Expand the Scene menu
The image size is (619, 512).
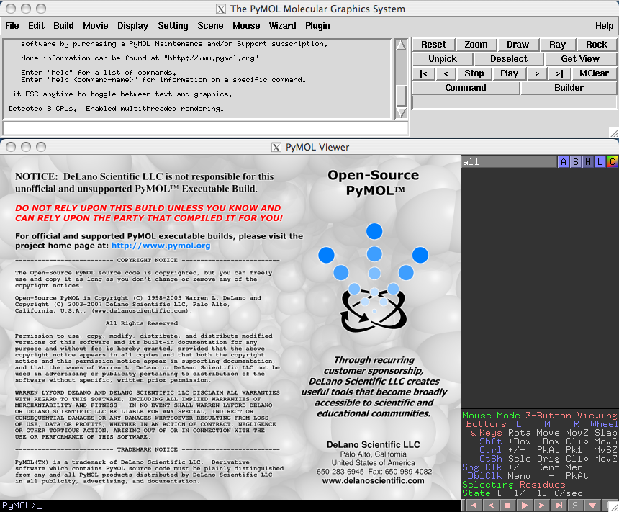point(210,26)
